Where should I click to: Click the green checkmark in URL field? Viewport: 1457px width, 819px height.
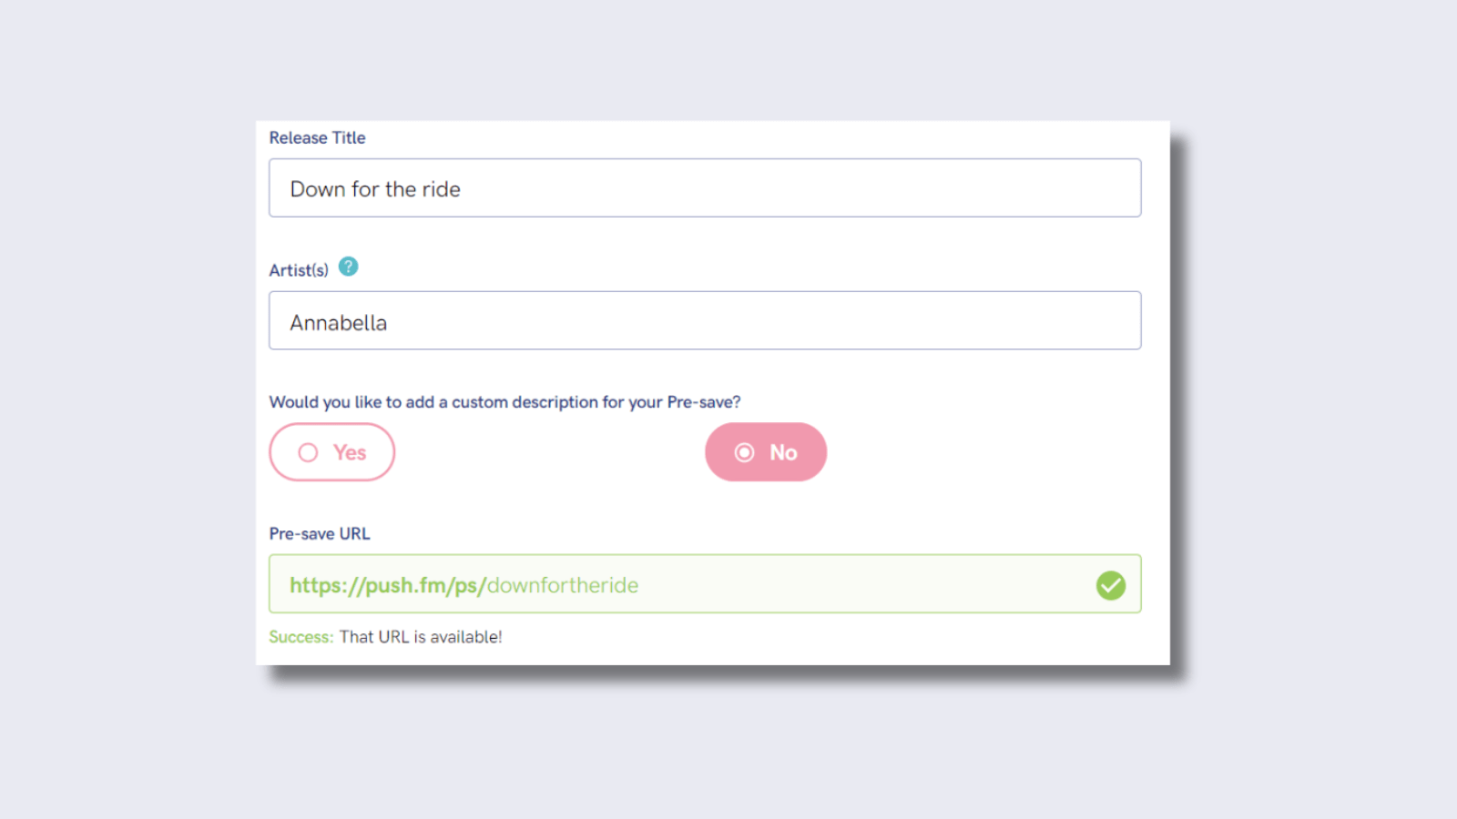1110,585
